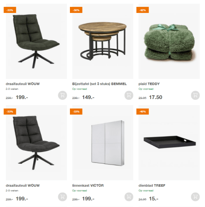Open the plaid TEDDY product link

click(149, 84)
